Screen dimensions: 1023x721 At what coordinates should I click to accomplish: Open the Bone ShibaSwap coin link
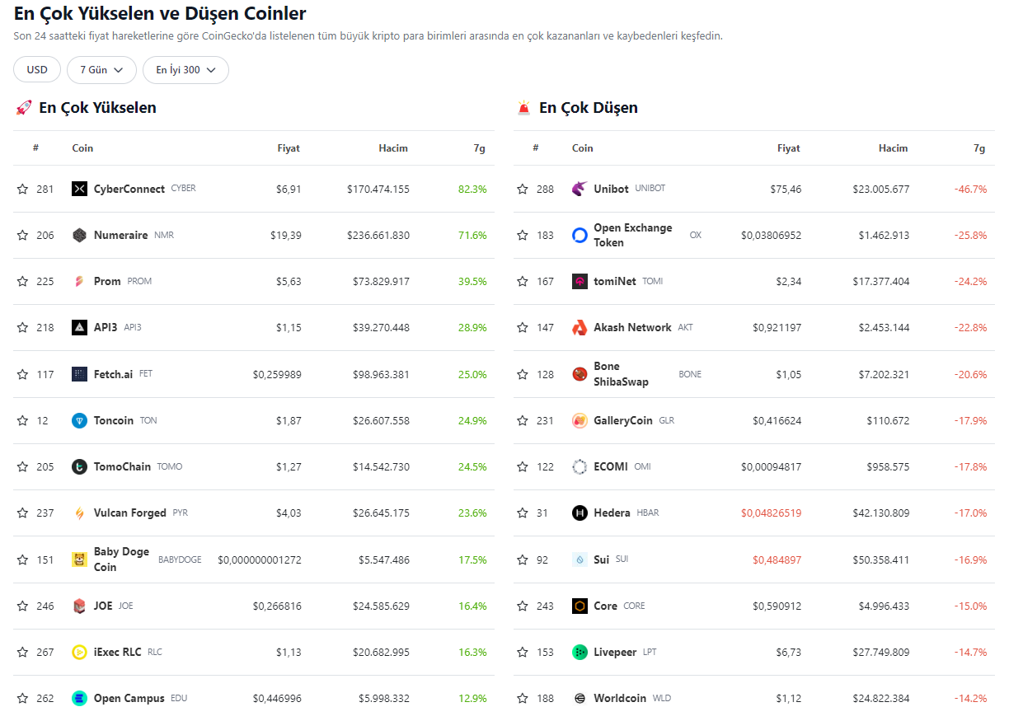(621, 374)
